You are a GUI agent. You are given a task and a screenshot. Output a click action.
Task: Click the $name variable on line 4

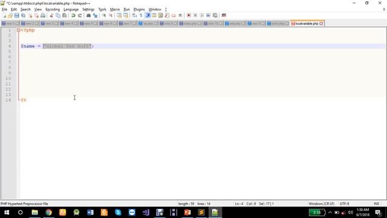28,46
